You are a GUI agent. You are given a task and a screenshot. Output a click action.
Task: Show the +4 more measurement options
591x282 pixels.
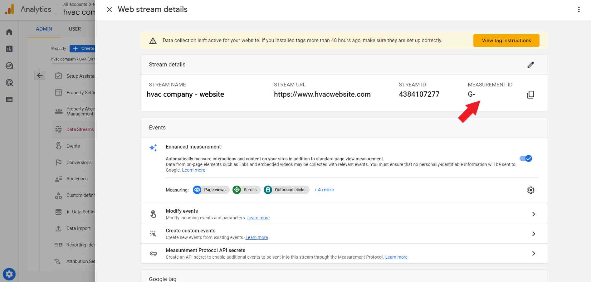click(x=324, y=189)
